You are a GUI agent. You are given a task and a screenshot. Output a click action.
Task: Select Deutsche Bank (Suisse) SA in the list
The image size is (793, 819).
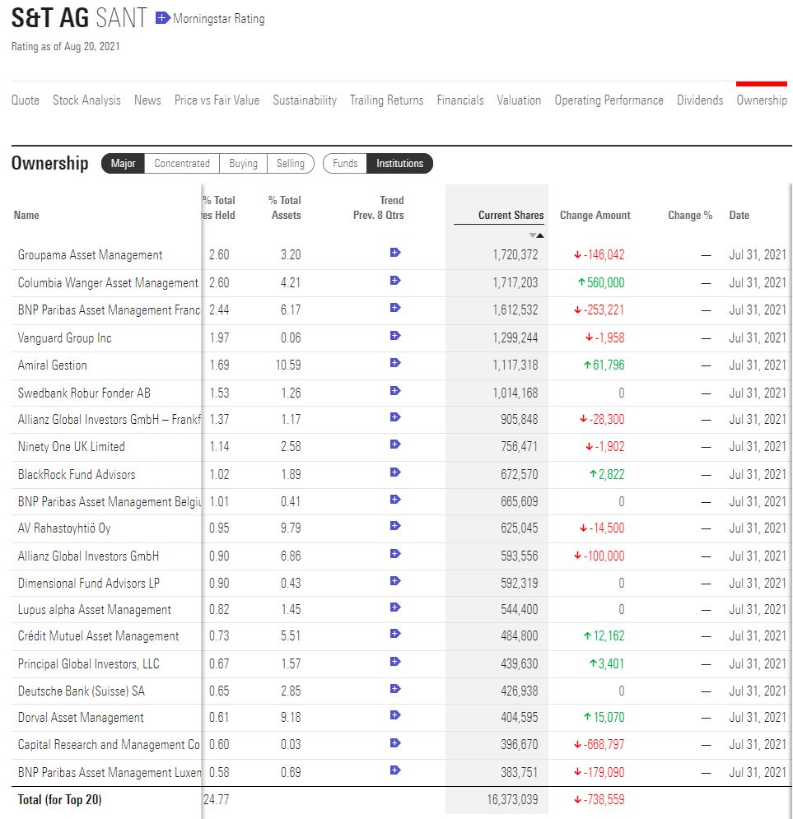80,691
